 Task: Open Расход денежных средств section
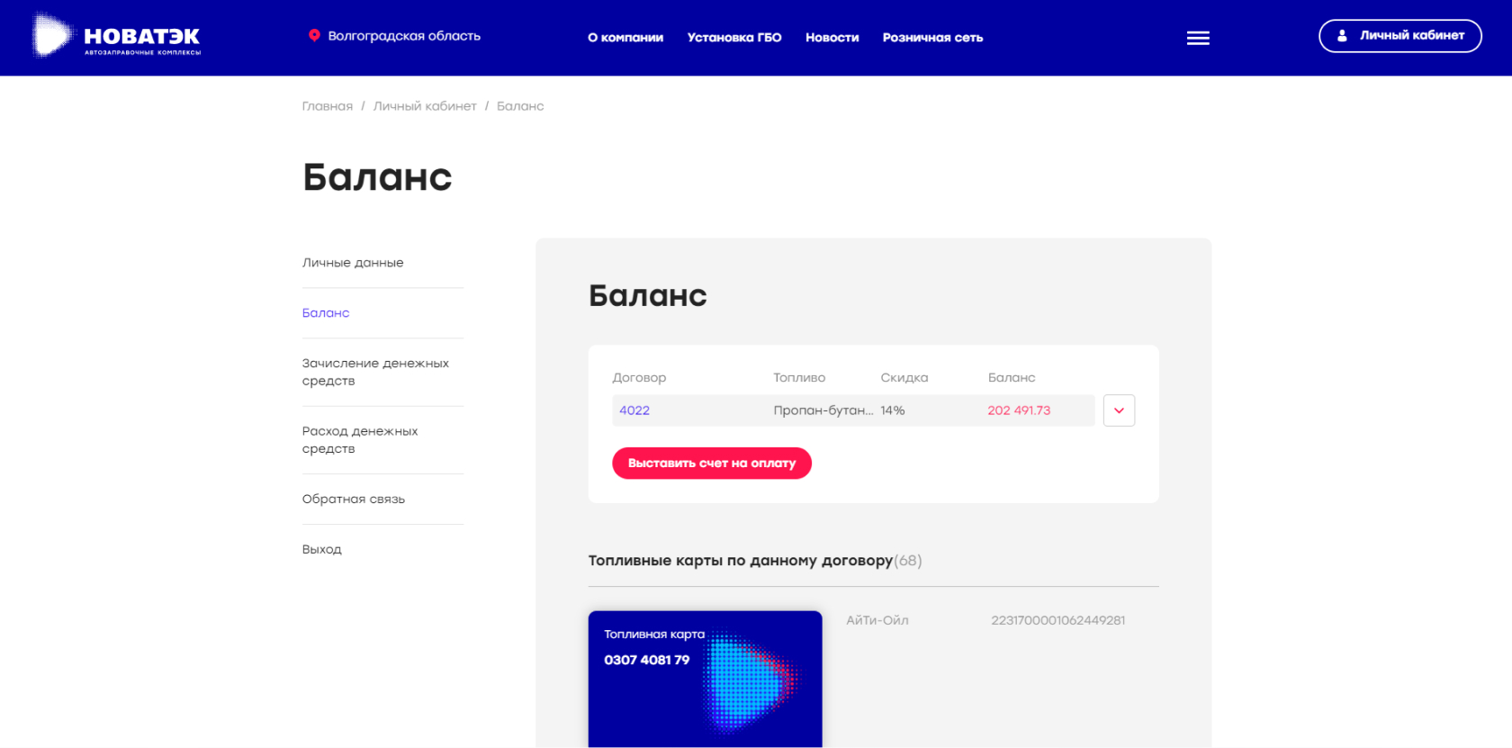(x=360, y=440)
